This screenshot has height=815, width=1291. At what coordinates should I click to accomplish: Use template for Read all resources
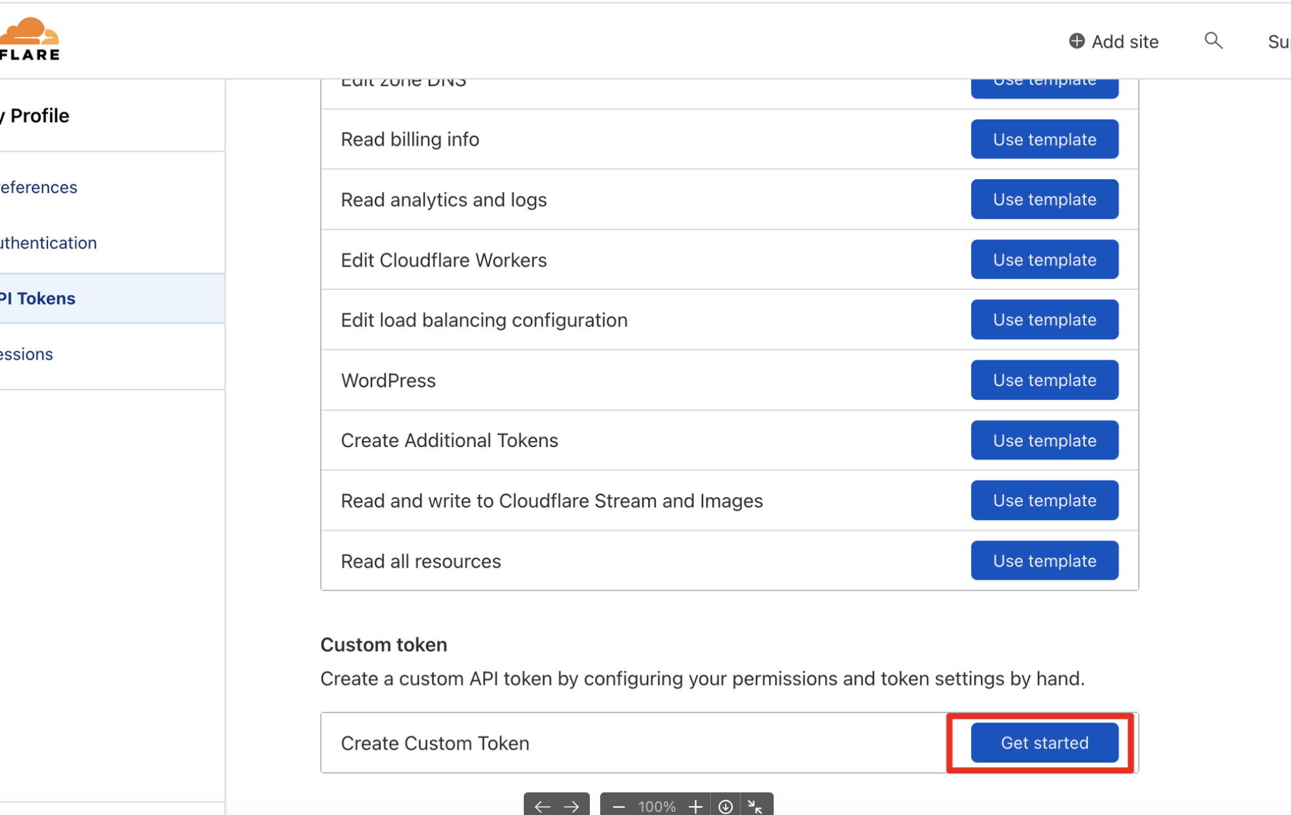(1044, 560)
